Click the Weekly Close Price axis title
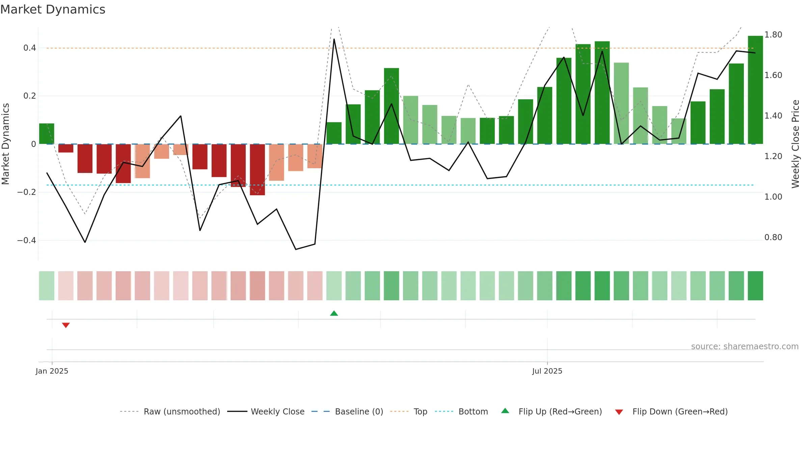The width and height of the screenshot is (810, 456). [x=795, y=144]
